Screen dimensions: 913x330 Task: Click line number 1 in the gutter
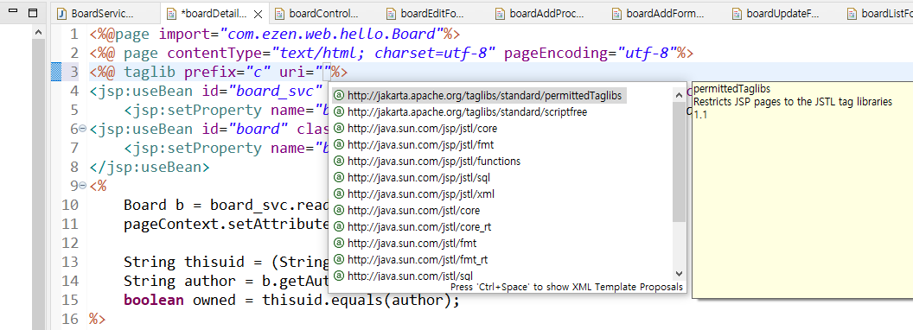(74, 35)
